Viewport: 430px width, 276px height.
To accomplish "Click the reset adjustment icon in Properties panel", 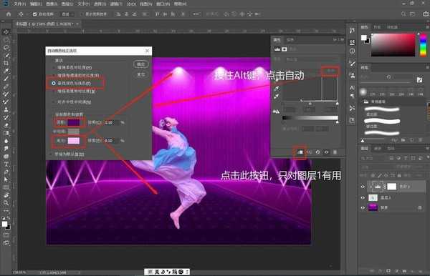I will (317, 152).
